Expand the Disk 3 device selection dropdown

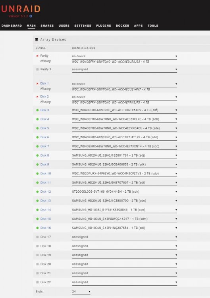click(x=124, y=110)
